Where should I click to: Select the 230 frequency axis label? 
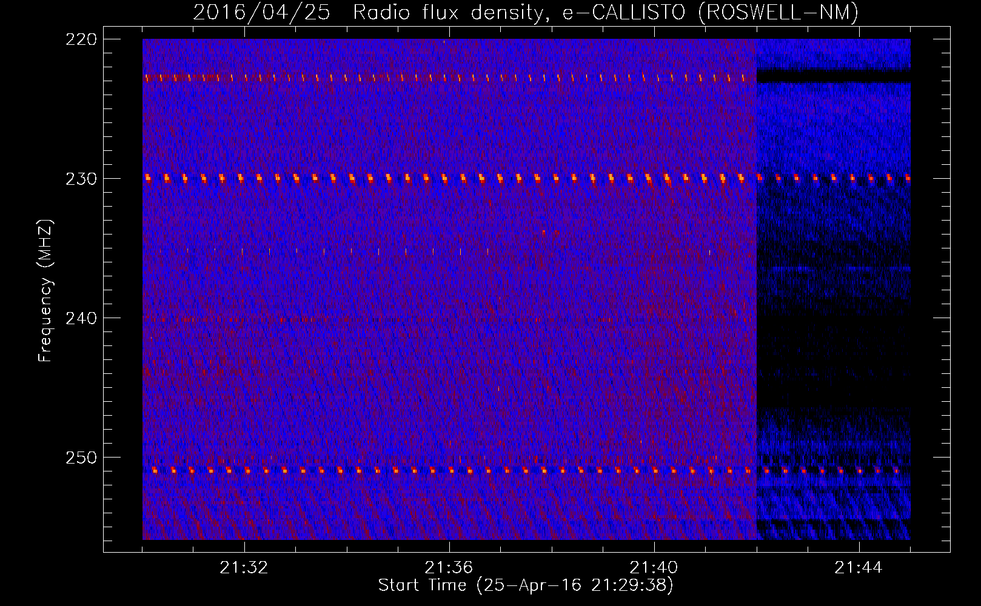point(81,179)
